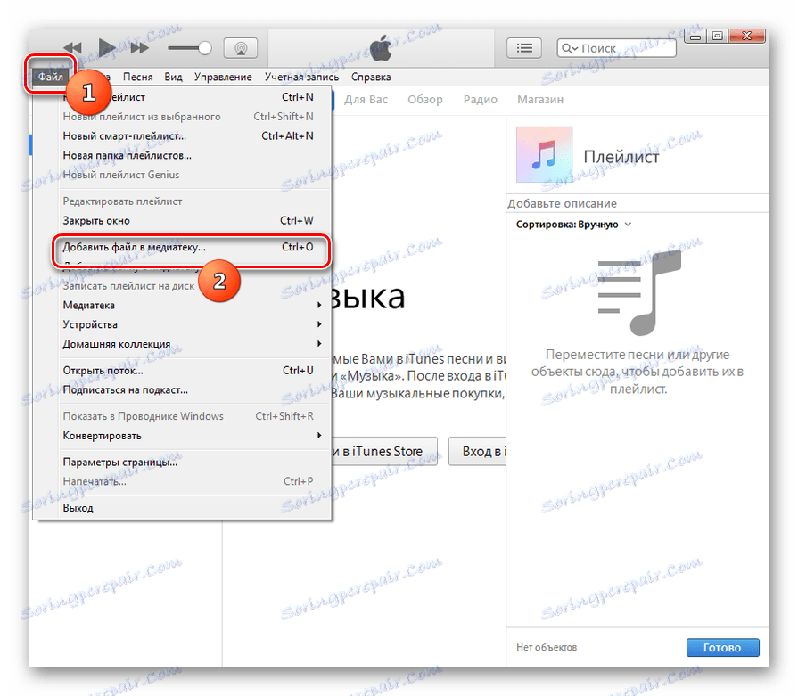The height and width of the screenshot is (696, 798).
Task: Open the Справка menu
Action: [371, 77]
